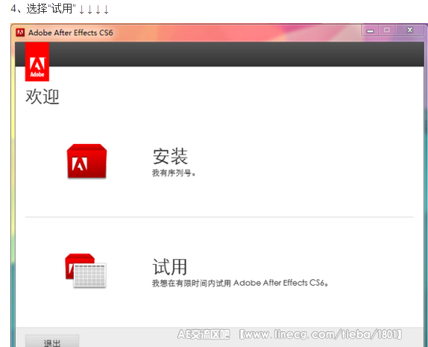This screenshot has width=428, height=347.
Task: Click the red Adobe install box icon
Action: coord(86,161)
